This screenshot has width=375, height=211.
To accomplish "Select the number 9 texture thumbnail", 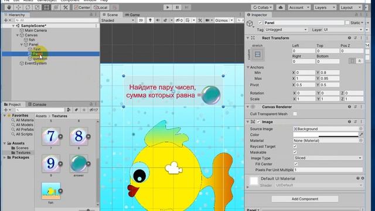I will 51,164.
